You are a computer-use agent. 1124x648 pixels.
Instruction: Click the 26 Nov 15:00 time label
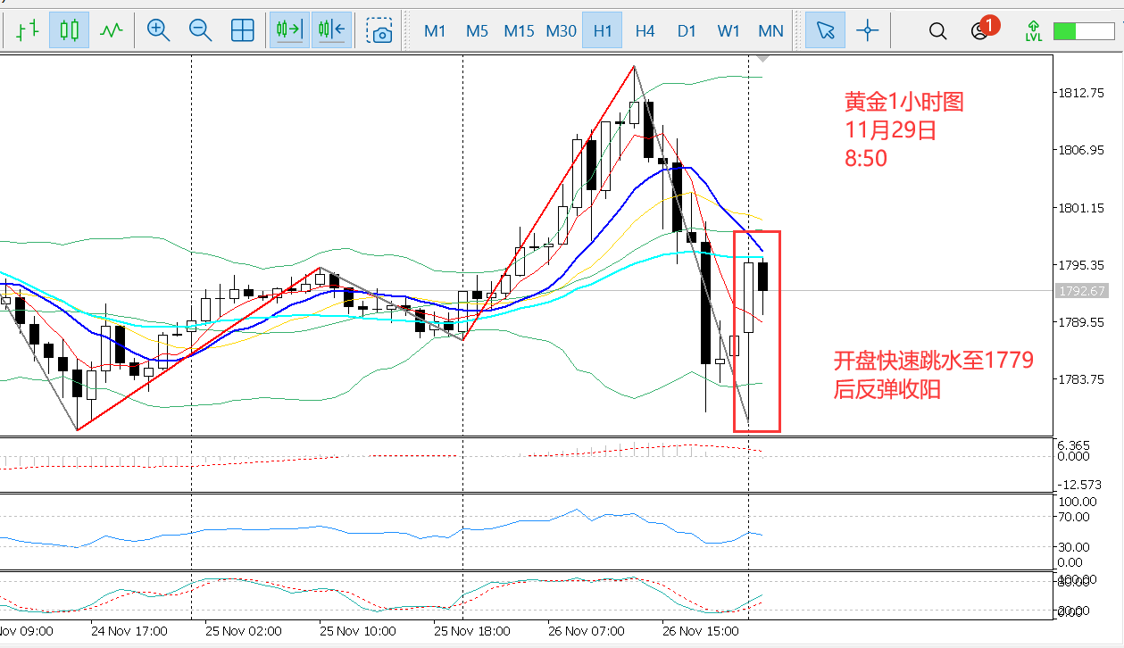click(x=701, y=631)
